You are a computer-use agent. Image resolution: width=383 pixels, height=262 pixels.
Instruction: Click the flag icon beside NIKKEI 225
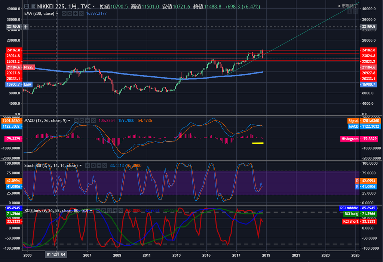click(33, 6)
